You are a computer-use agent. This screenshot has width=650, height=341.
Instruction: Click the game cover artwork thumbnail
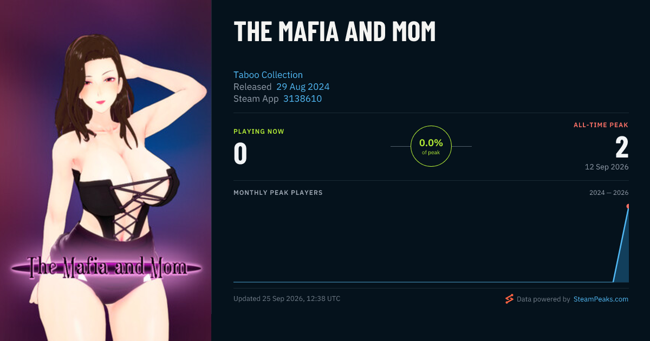[106, 170]
